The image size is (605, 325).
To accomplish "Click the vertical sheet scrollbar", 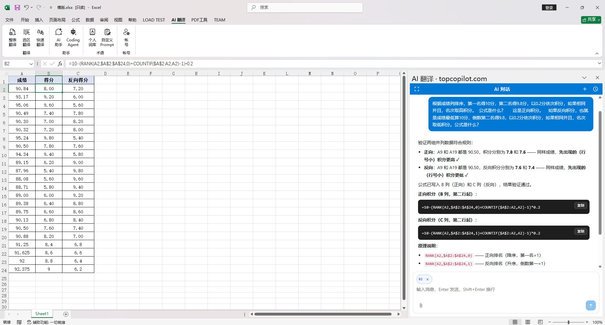I will pos(404,188).
